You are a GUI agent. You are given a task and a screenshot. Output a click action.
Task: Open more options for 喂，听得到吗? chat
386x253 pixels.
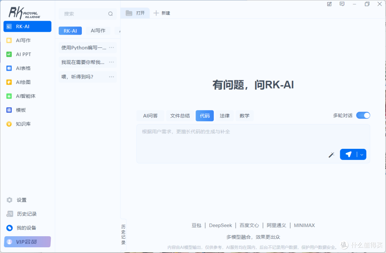(112, 77)
